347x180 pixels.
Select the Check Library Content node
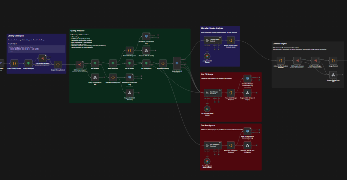click(x=14, y=63)
